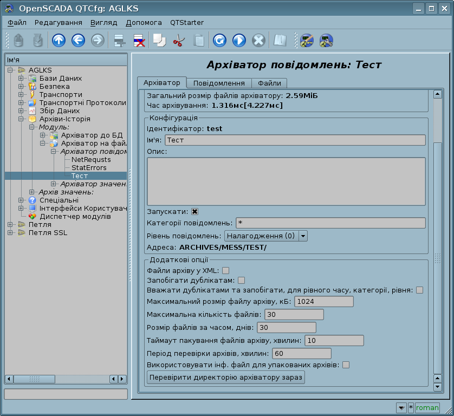Enable 'Запобігати дублікатам' checkbox
454x416 pixels.
tap(242, 280)
